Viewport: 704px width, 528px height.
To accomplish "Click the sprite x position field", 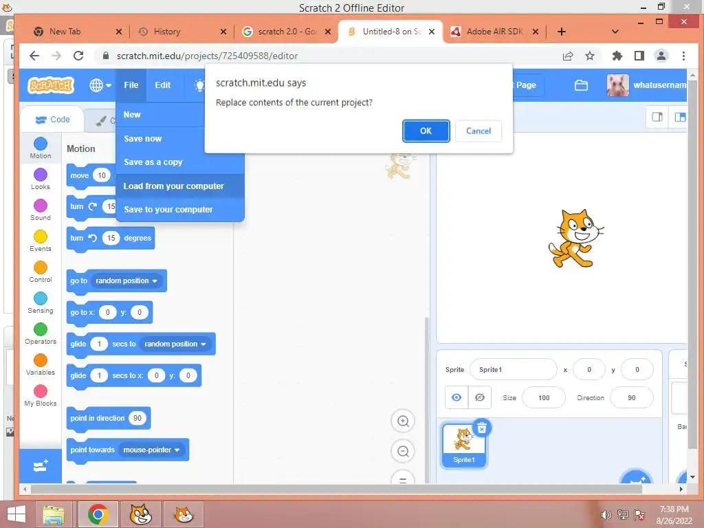I will pos(589,369).
